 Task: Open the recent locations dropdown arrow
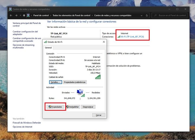tap(20, 15)
